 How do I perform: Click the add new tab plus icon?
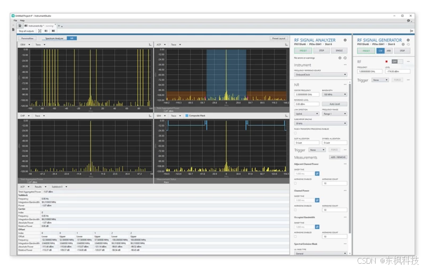click(x=59, y=25)
